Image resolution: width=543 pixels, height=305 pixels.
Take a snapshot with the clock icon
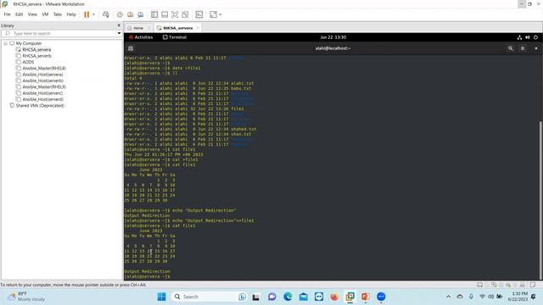coord(120,14)
